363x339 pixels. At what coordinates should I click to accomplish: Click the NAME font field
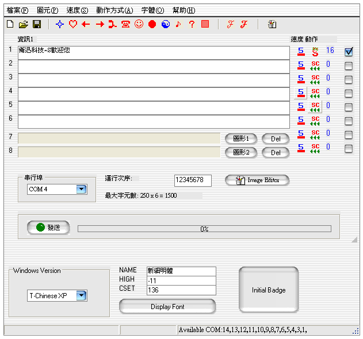click(x=181, y=271)
